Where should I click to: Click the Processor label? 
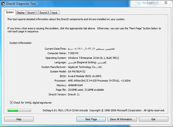pos(61,81)
